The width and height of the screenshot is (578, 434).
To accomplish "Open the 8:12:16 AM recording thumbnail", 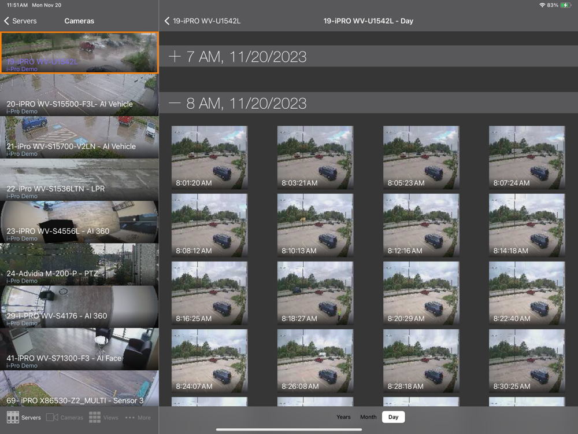I will (421, 226).
